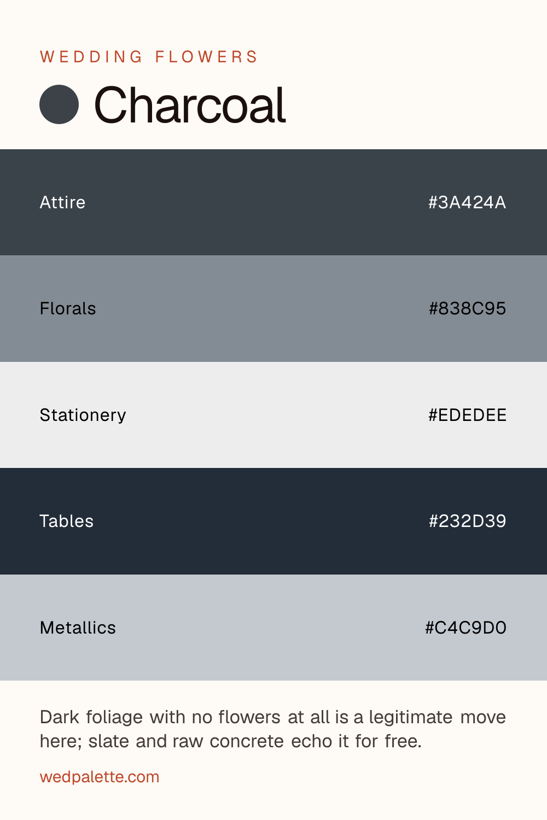The width and height of the screenshot is (547, 820).
Task: Click the Florals label
Action: (x=68, y=308)
